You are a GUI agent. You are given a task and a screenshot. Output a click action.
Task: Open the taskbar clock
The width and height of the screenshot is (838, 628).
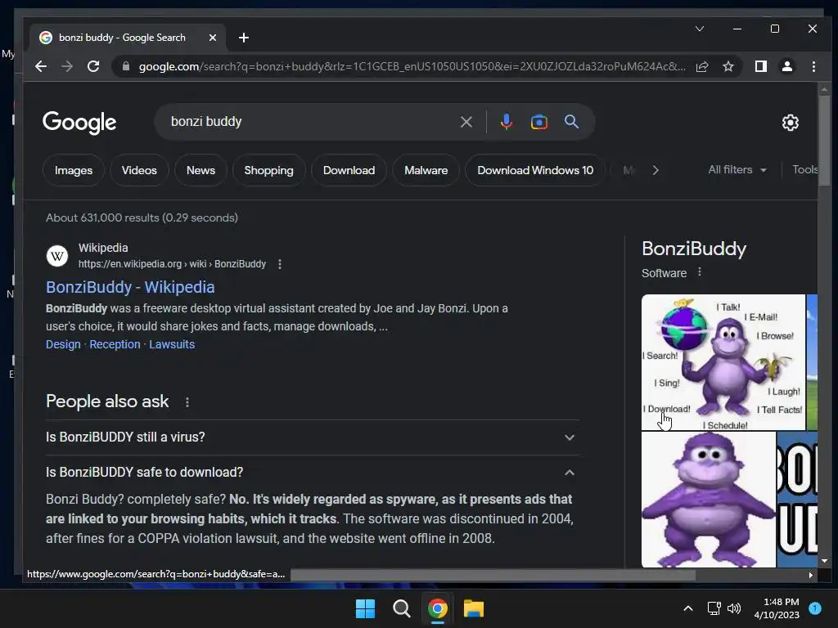click(777, 608)
